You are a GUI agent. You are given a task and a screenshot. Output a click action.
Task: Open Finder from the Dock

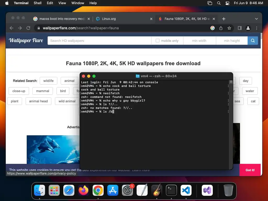point(40,190)
